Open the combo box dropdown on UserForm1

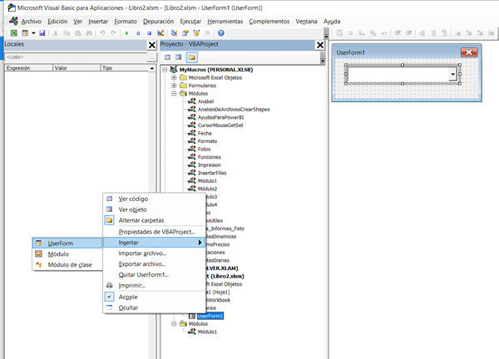point(453,75)
